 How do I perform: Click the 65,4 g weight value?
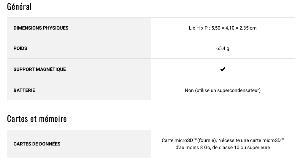click(x=223, y=49)
